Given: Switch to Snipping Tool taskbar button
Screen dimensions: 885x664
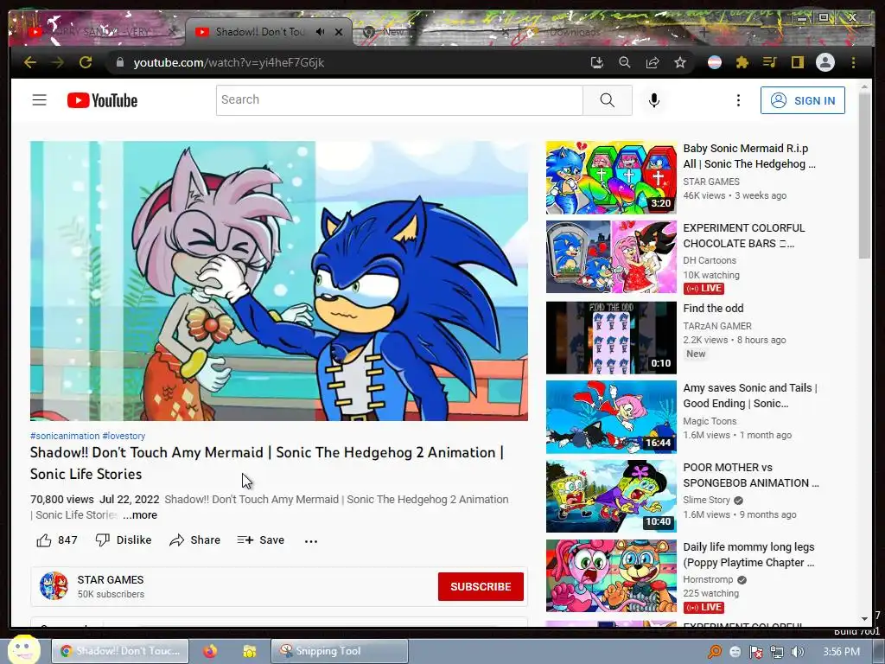Looking at the screenshot, I should (x=339, y=651).
